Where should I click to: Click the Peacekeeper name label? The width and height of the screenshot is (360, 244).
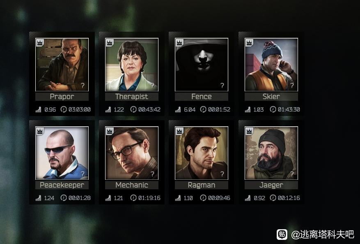tap(62, 185)
